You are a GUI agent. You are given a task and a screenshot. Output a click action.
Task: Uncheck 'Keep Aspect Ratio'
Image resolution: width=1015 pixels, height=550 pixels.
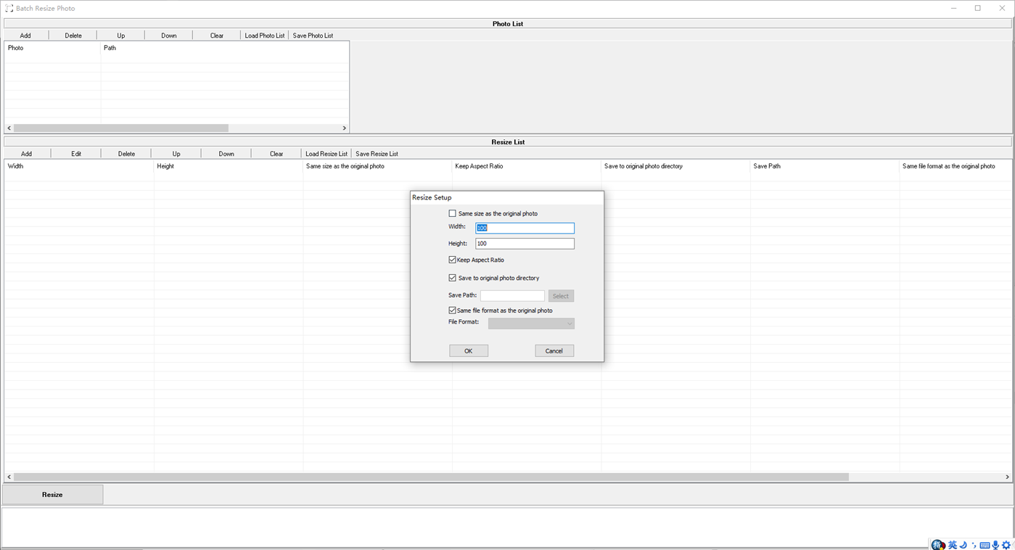point(452,260)
